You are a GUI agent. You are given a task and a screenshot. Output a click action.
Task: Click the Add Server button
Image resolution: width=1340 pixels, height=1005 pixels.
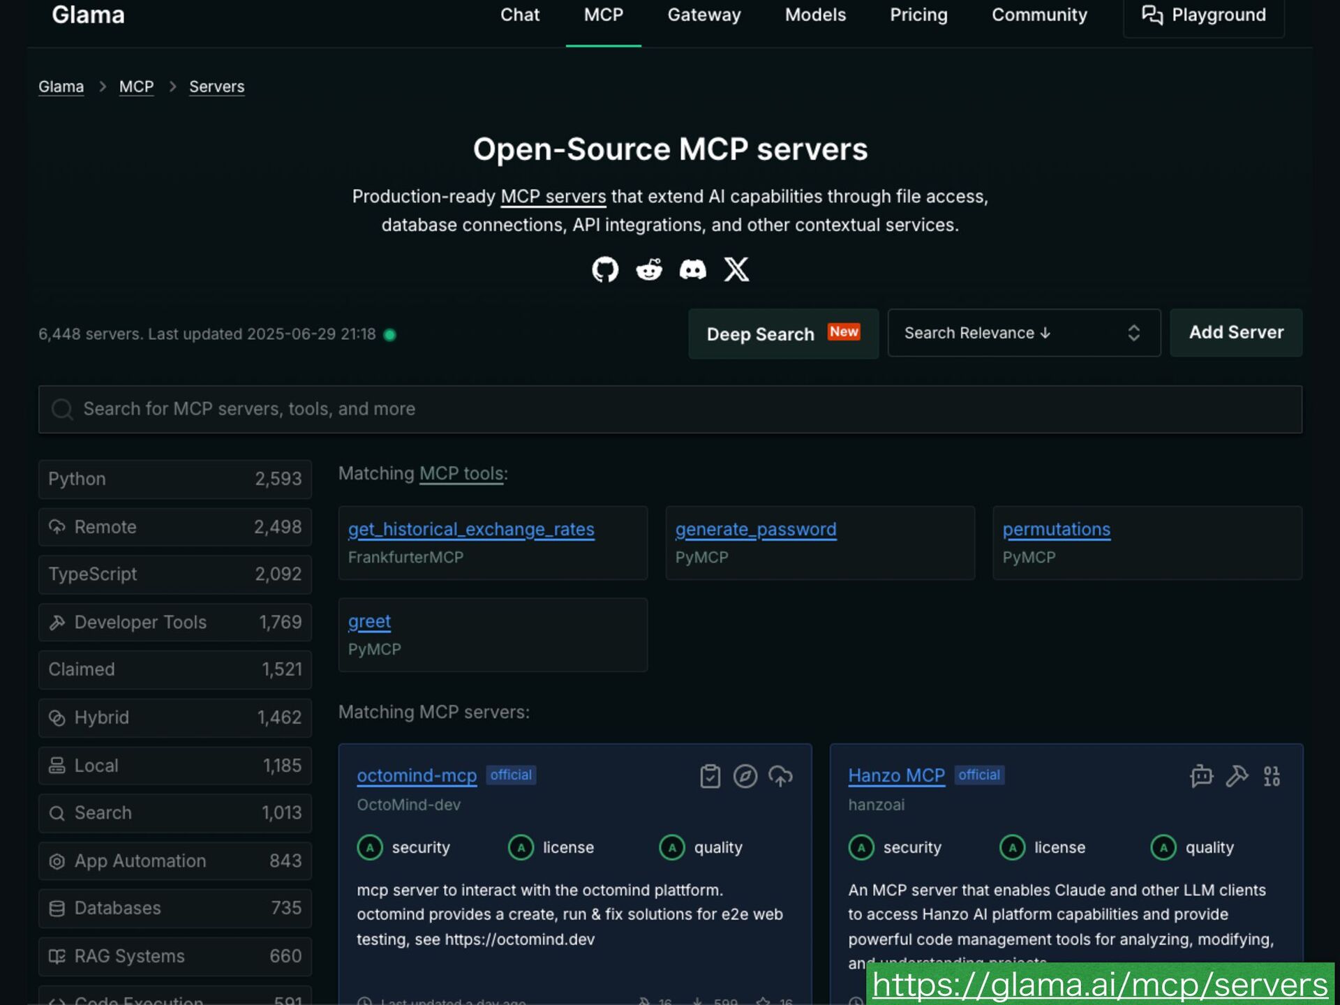click(1236, 333)
